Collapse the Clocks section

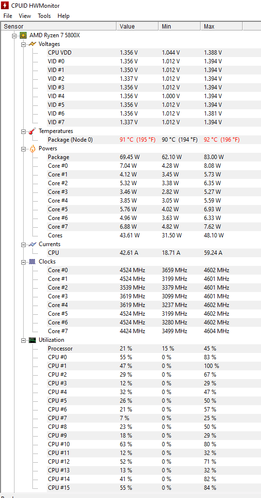[23, 262]
